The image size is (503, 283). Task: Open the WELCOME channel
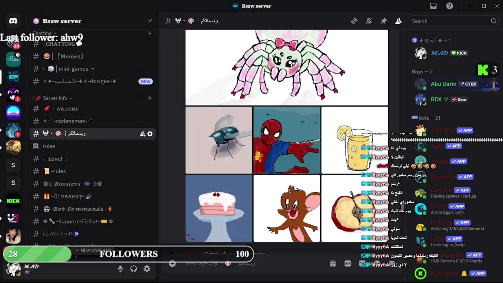(93, 109)
